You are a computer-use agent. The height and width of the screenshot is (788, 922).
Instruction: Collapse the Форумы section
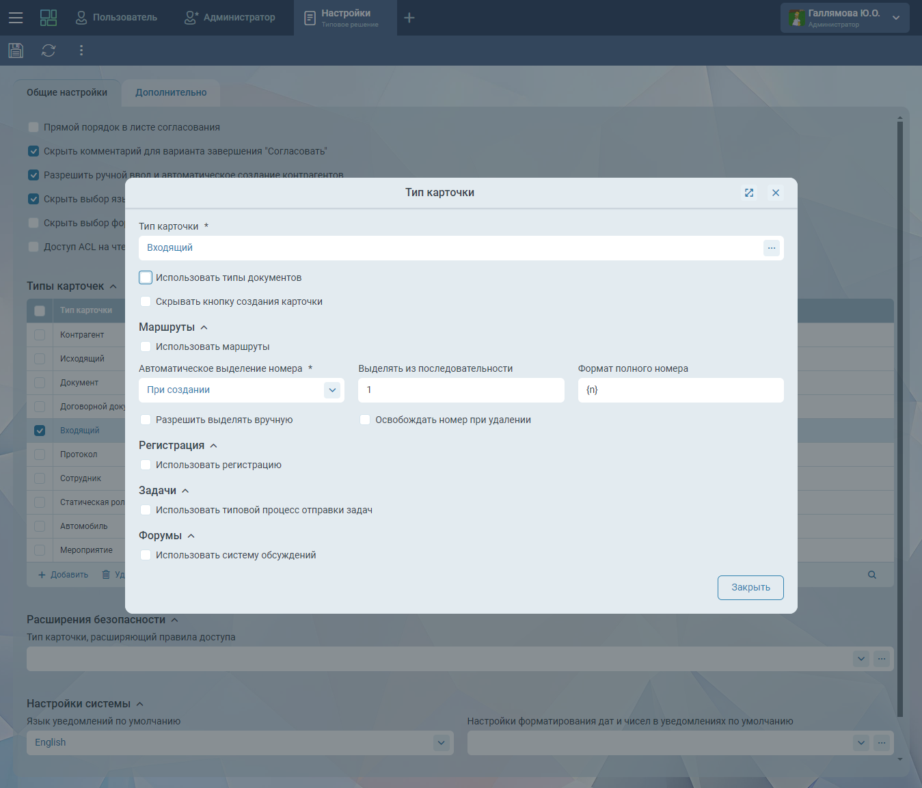(191, 536)
